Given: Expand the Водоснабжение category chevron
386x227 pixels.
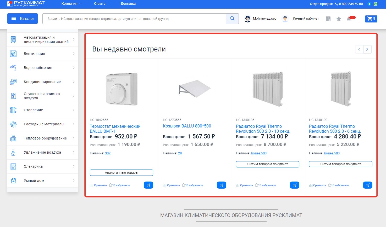Looking at the screenshot, I should [x=74, y=68].
